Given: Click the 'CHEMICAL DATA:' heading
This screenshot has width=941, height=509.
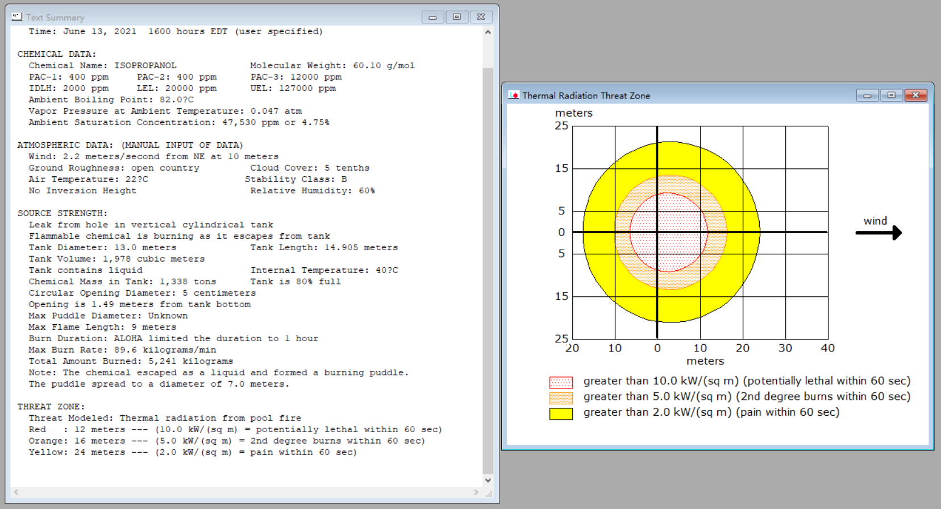Looking at the screenshot, I should pyautogui.click(x=57, y=54).
